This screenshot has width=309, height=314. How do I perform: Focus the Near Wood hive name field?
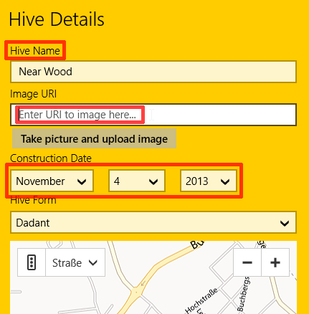pos(153,72)
